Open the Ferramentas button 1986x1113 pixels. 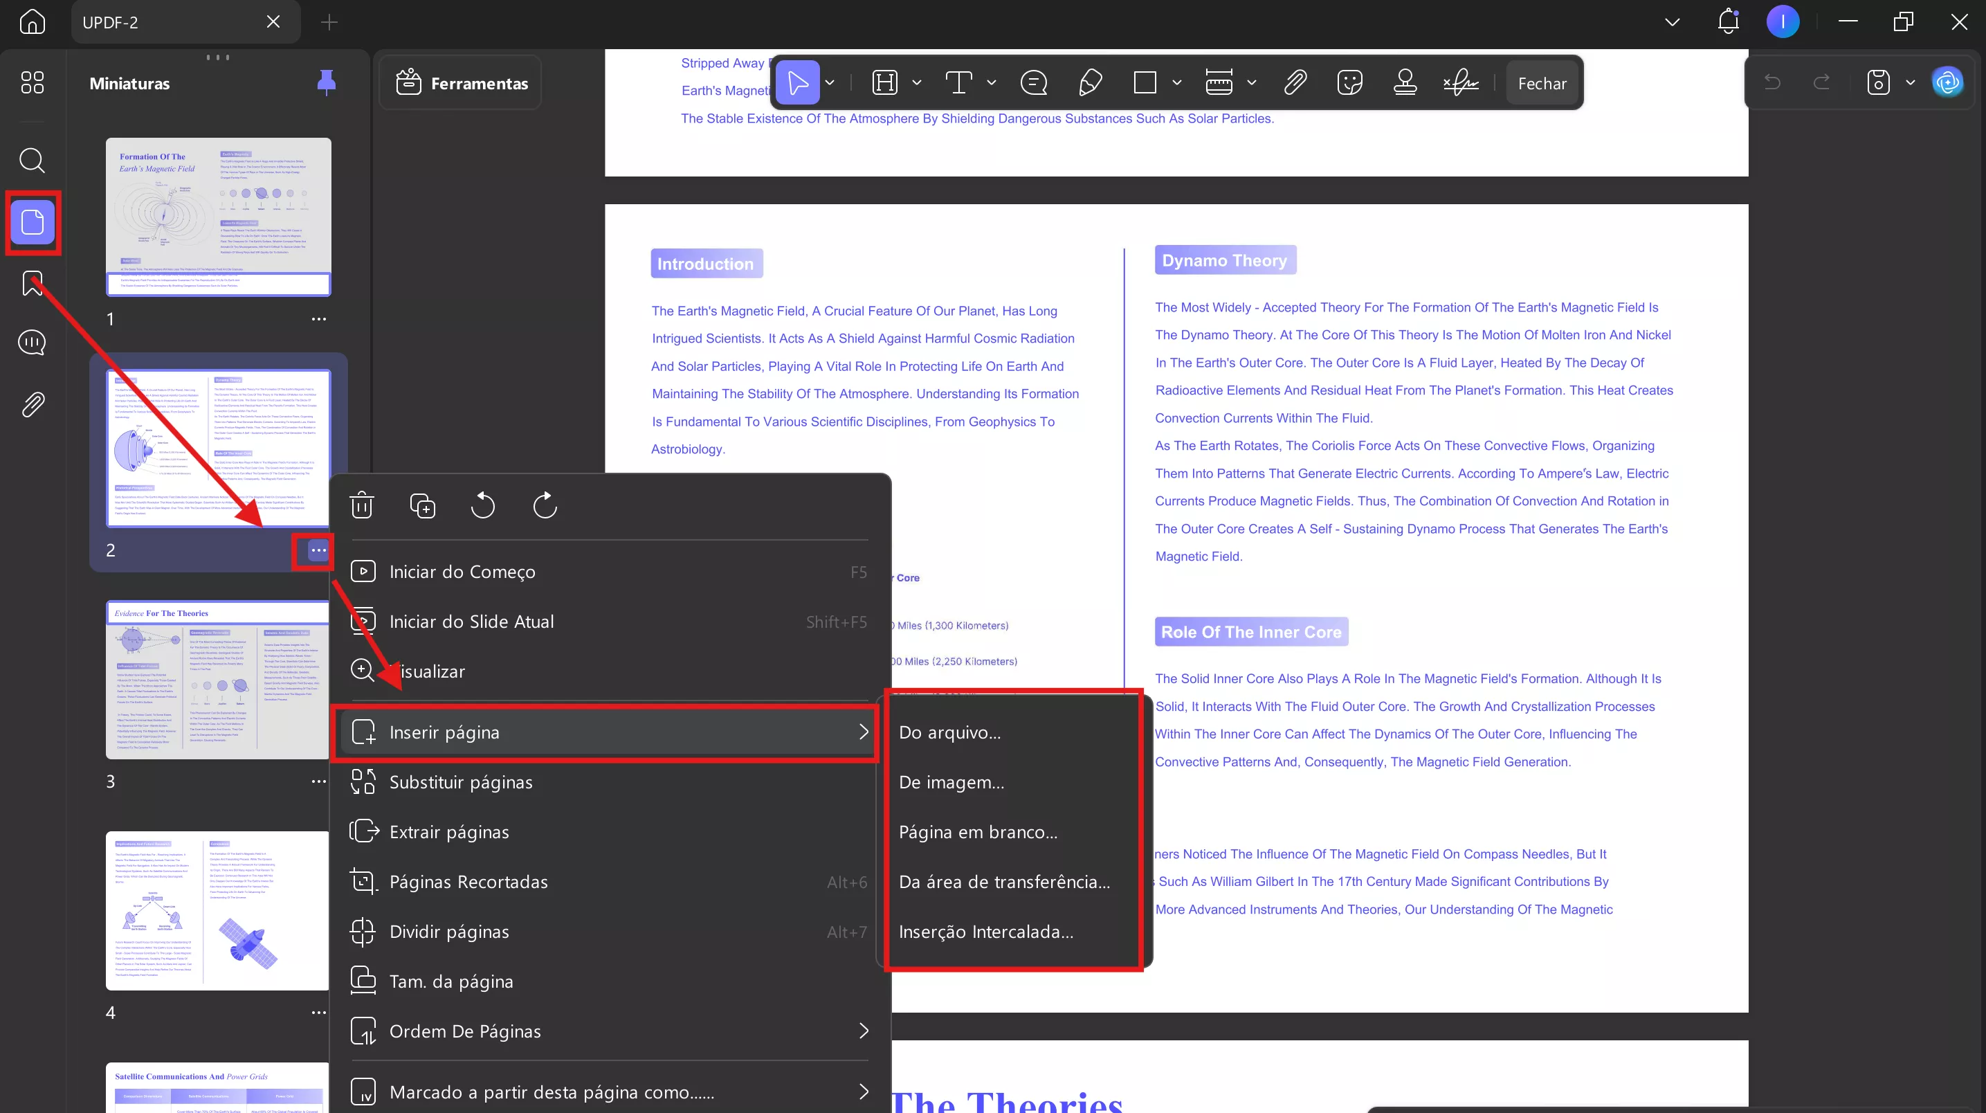click(x=461, y=83)
